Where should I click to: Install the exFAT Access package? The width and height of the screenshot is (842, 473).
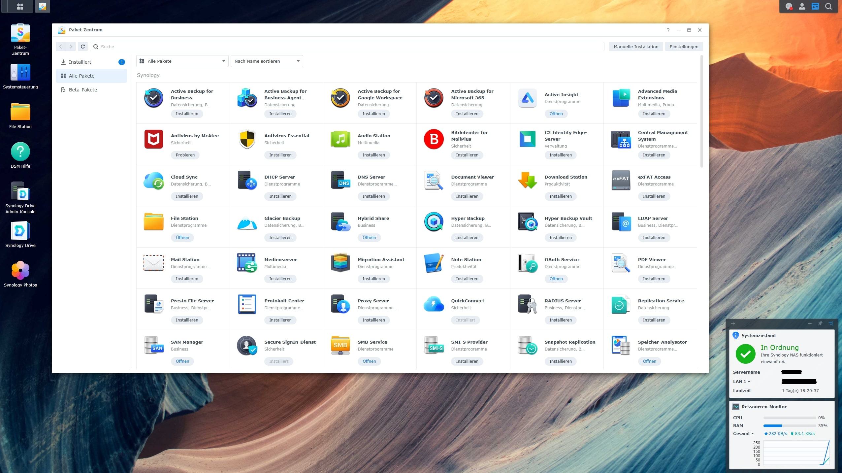tap(654, 196)
